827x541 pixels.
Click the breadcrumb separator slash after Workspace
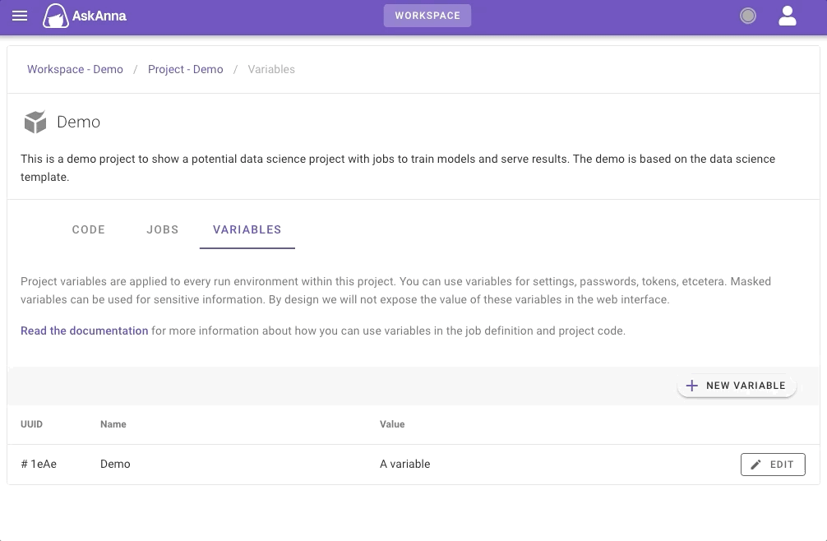135,69
